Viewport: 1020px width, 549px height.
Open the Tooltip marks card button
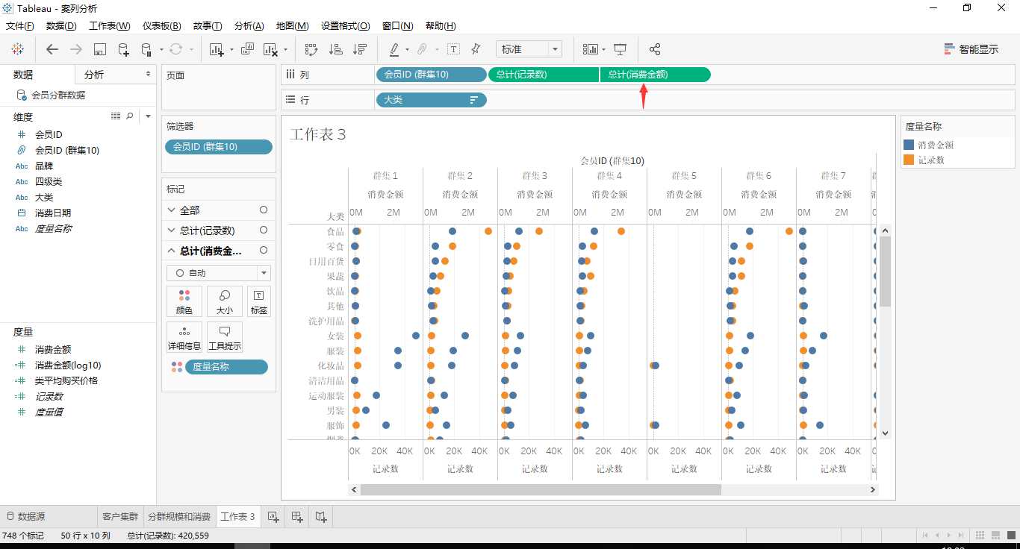tap(225, 337)
